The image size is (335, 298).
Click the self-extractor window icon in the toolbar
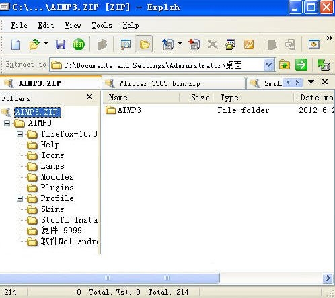[x=231, y=44]
